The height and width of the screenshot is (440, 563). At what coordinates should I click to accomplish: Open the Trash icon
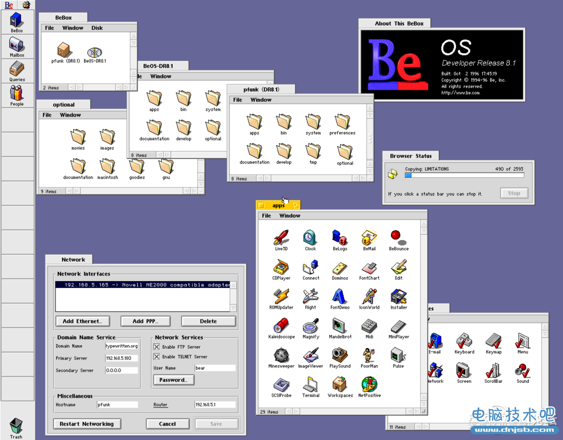[x=16, y=426]
